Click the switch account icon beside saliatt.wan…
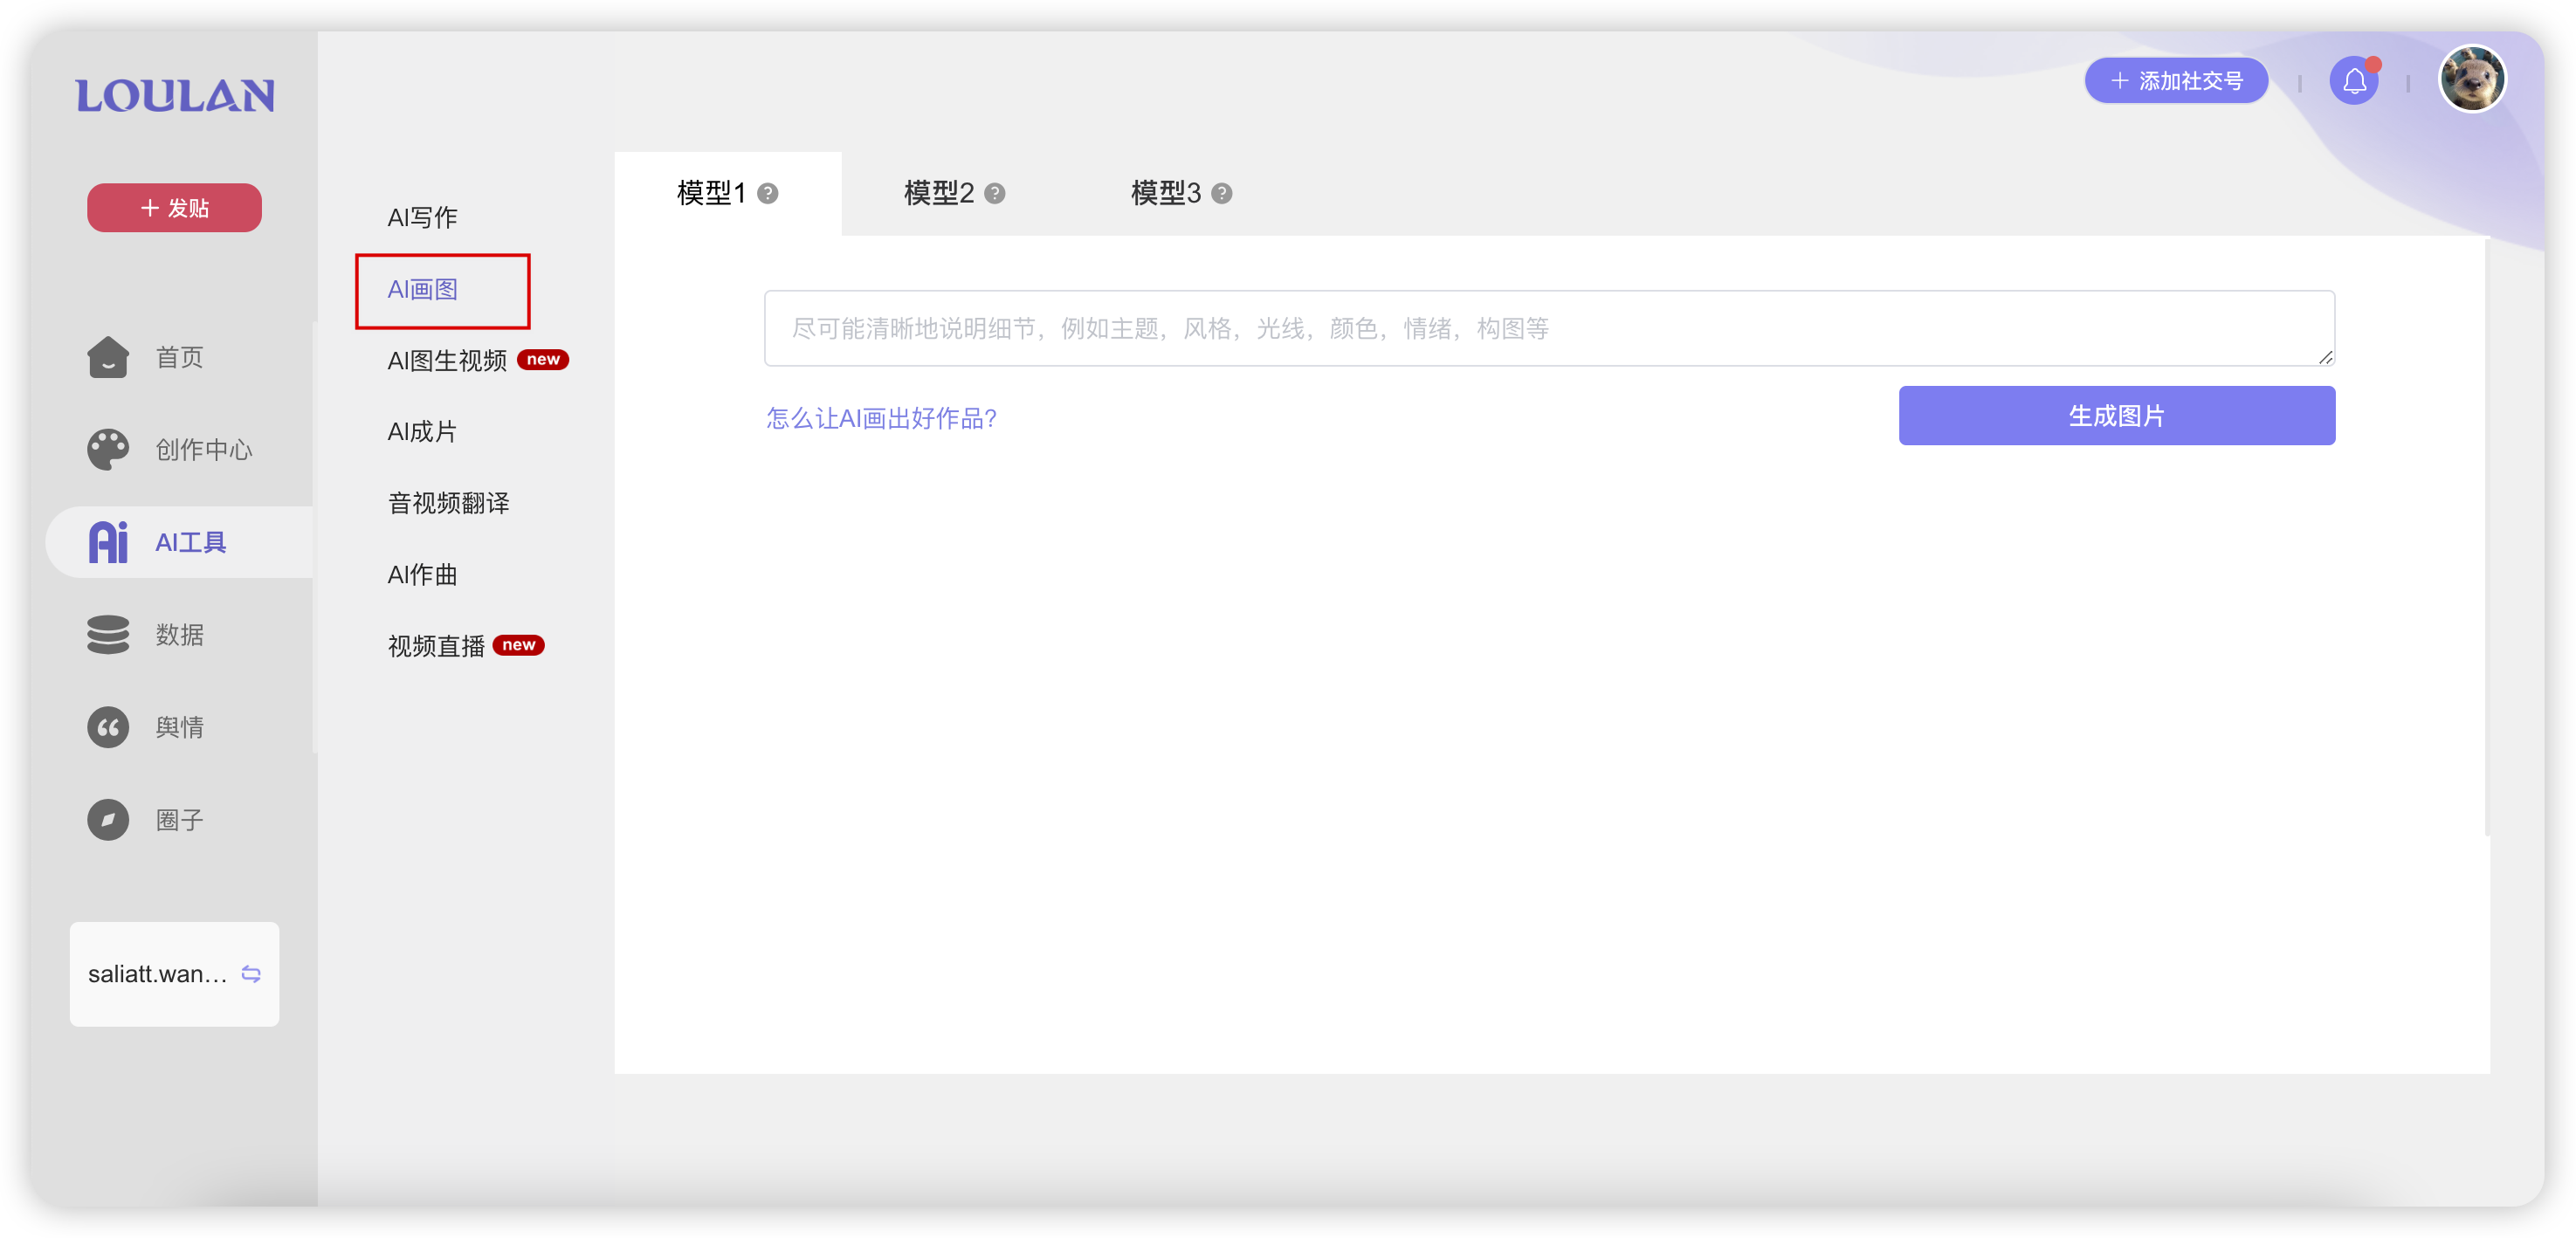2576x1238 pixels. tap(251, 974)
